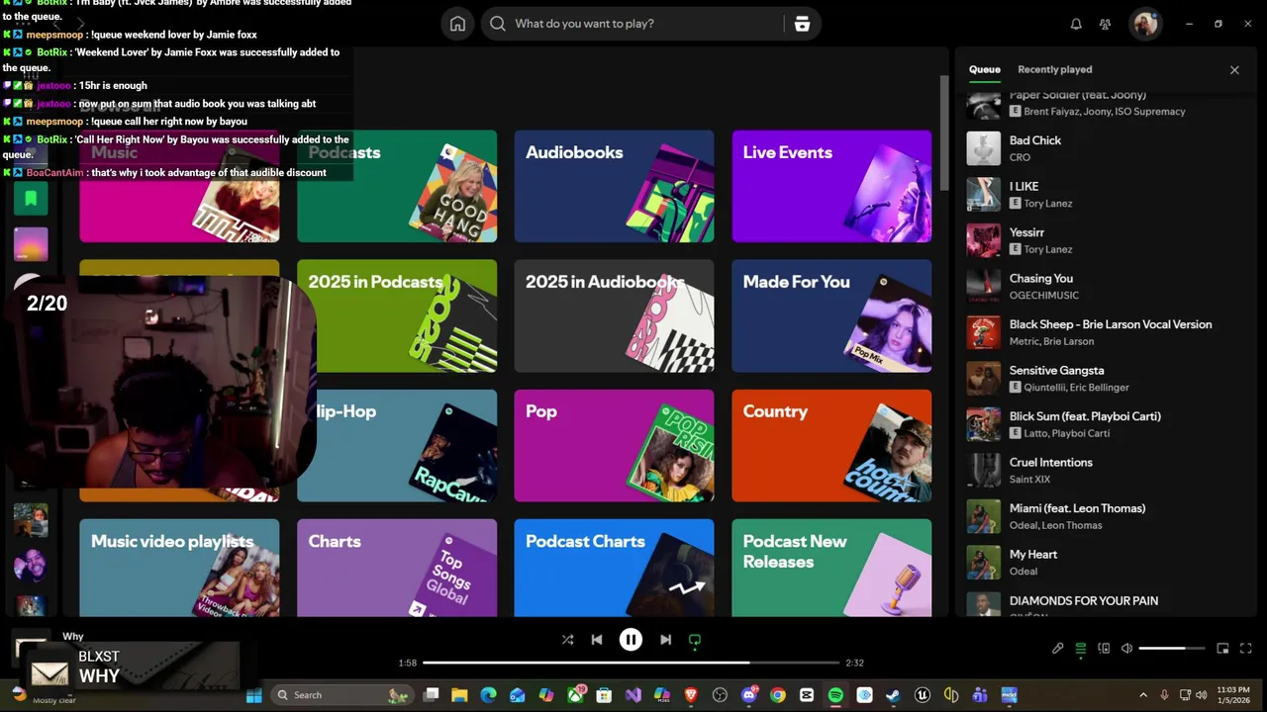Seek on the song progress bar
Viewport: 1267px width, 712px height.
tap(631, 663)
